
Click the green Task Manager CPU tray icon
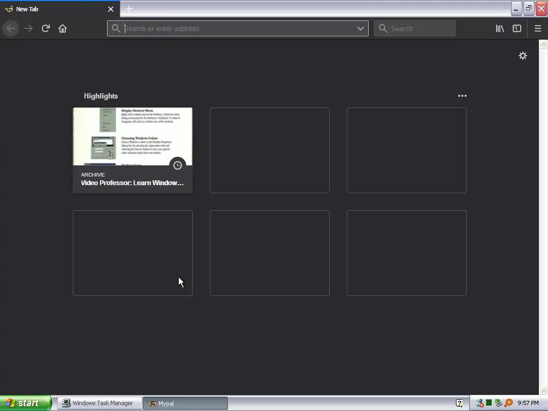point(489,403)
